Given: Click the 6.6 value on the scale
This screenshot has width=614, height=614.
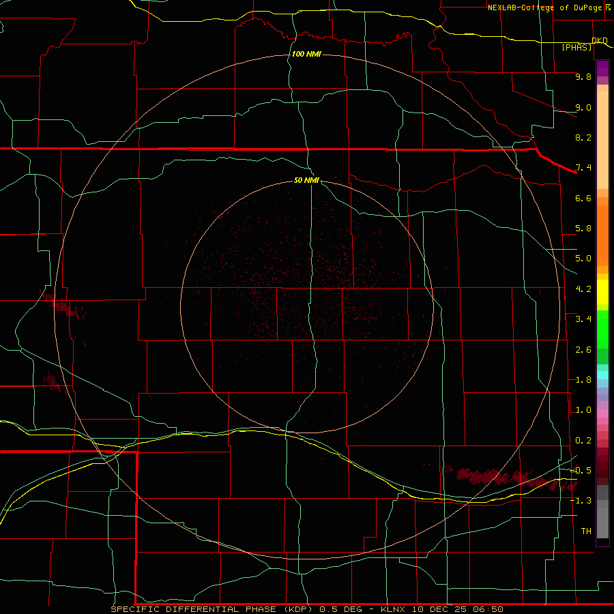Looking at the screenshot, I should [583, 198].
